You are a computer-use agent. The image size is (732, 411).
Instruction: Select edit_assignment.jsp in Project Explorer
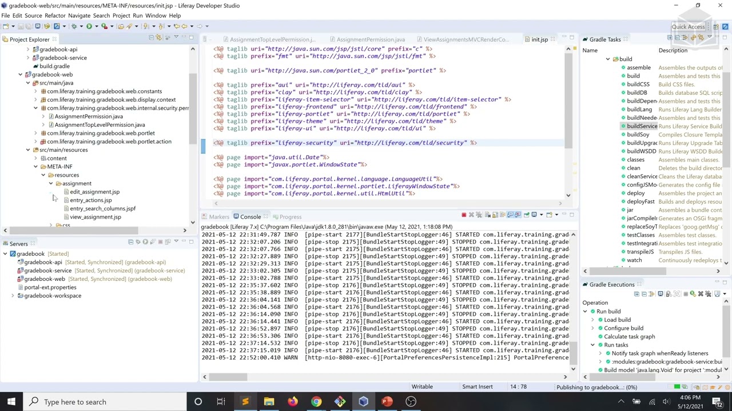tap(94, 192)
